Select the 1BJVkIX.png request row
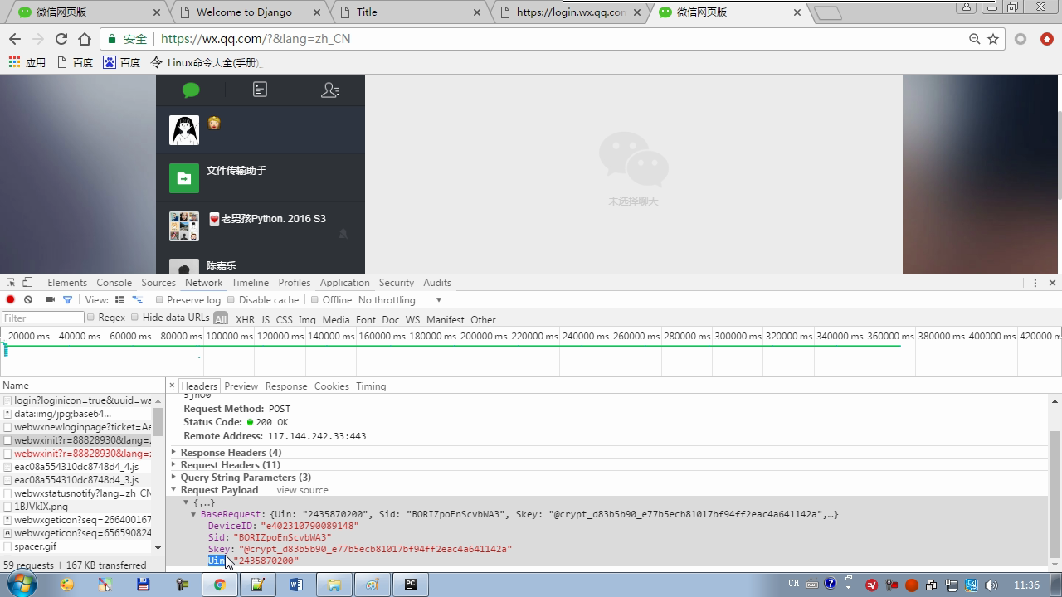The width and height of the screenshot is (1062, 597). pos(76,507)
